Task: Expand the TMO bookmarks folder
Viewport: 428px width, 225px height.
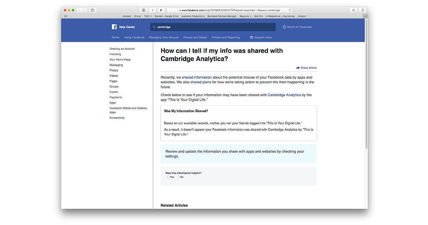Action: point(148,16)
